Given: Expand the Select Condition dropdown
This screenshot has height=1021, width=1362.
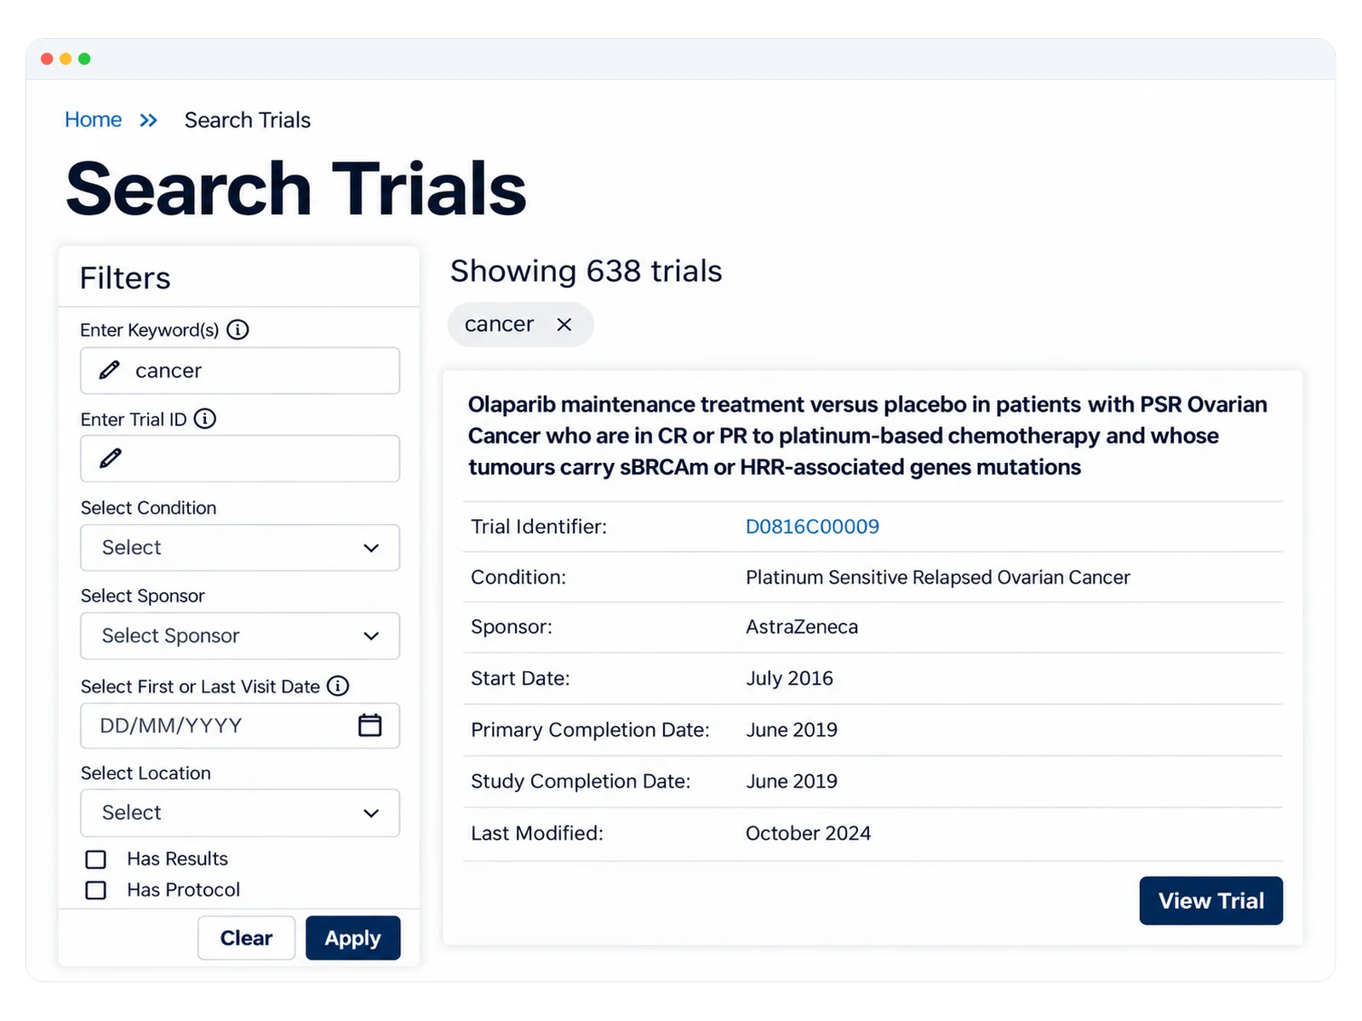Looking at the screenshot, I should click(240, 547).
